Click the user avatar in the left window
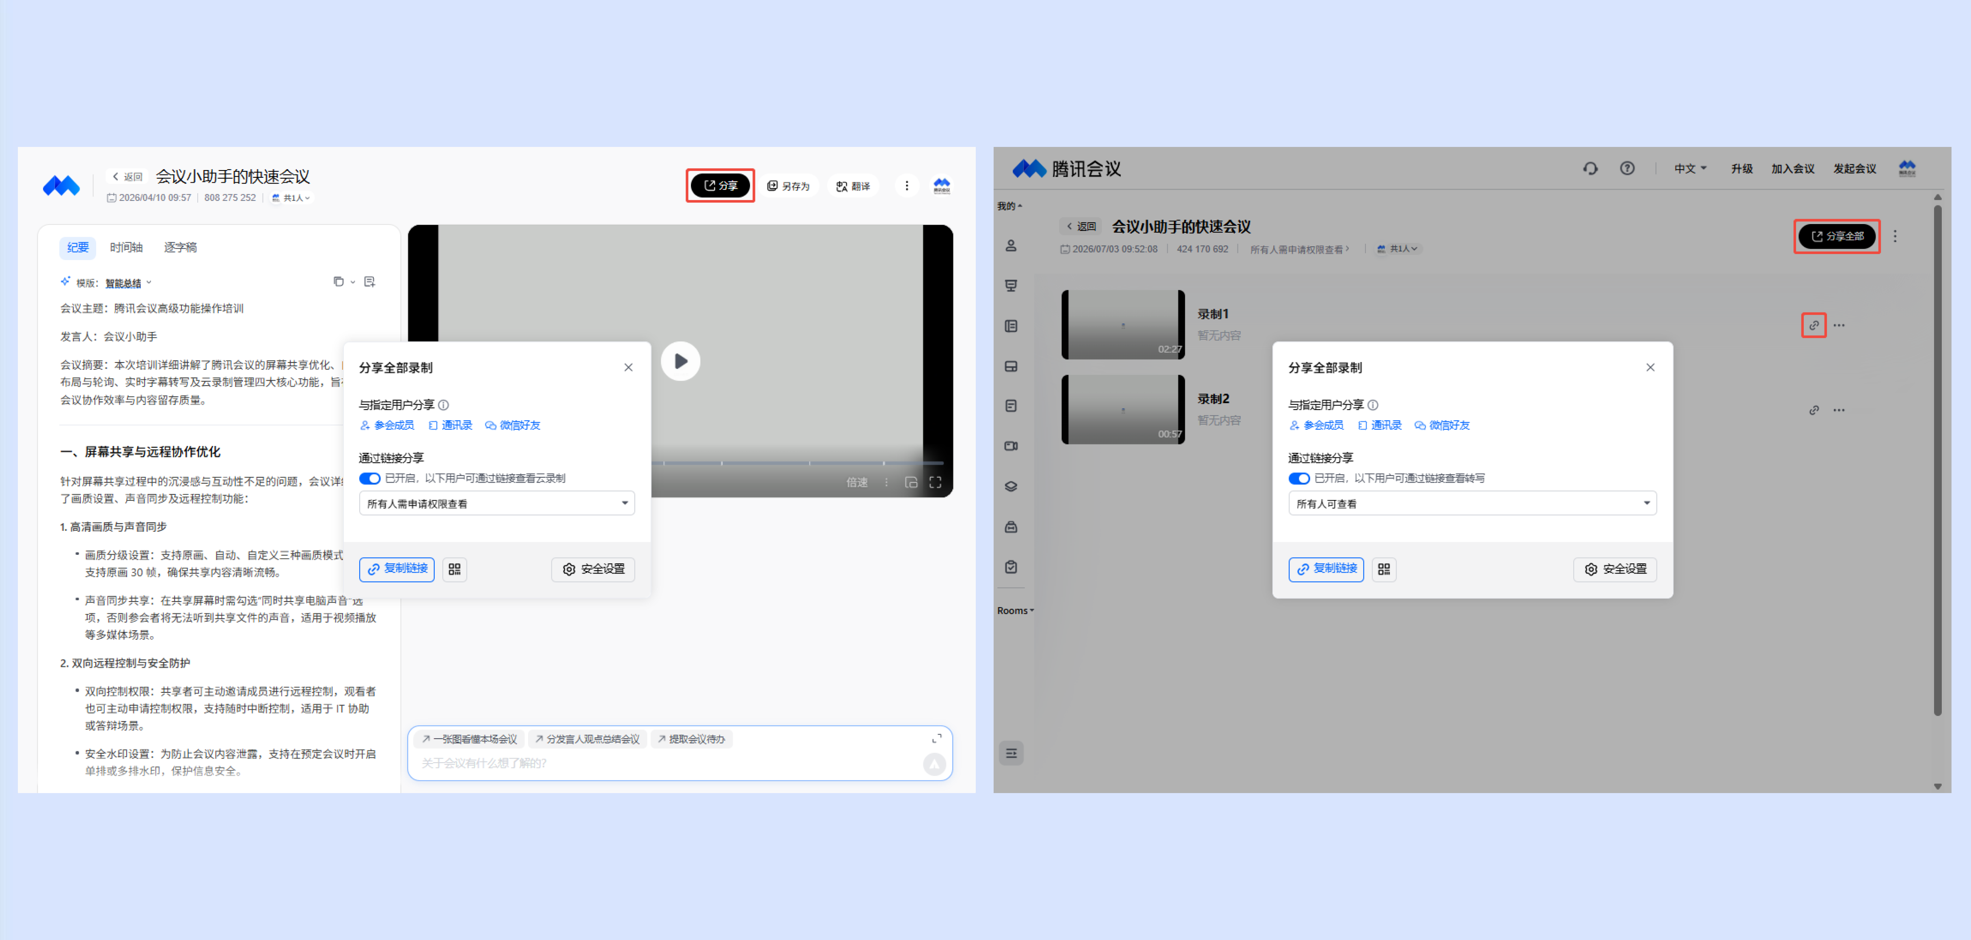This screenshot has width=1971, height=940. [x=942, y=186]
